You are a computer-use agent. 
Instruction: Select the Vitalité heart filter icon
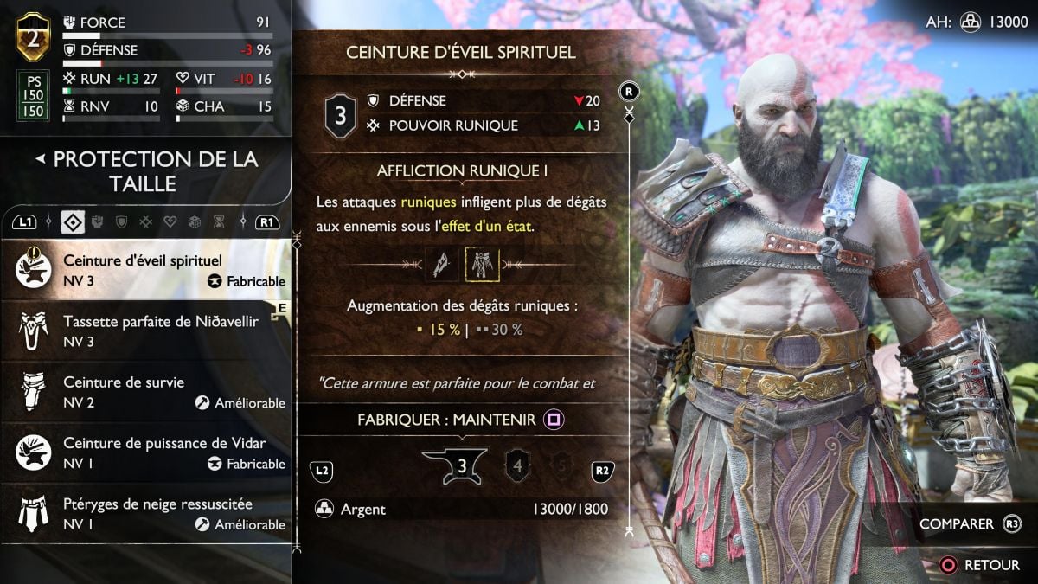(x=170, y=222)
